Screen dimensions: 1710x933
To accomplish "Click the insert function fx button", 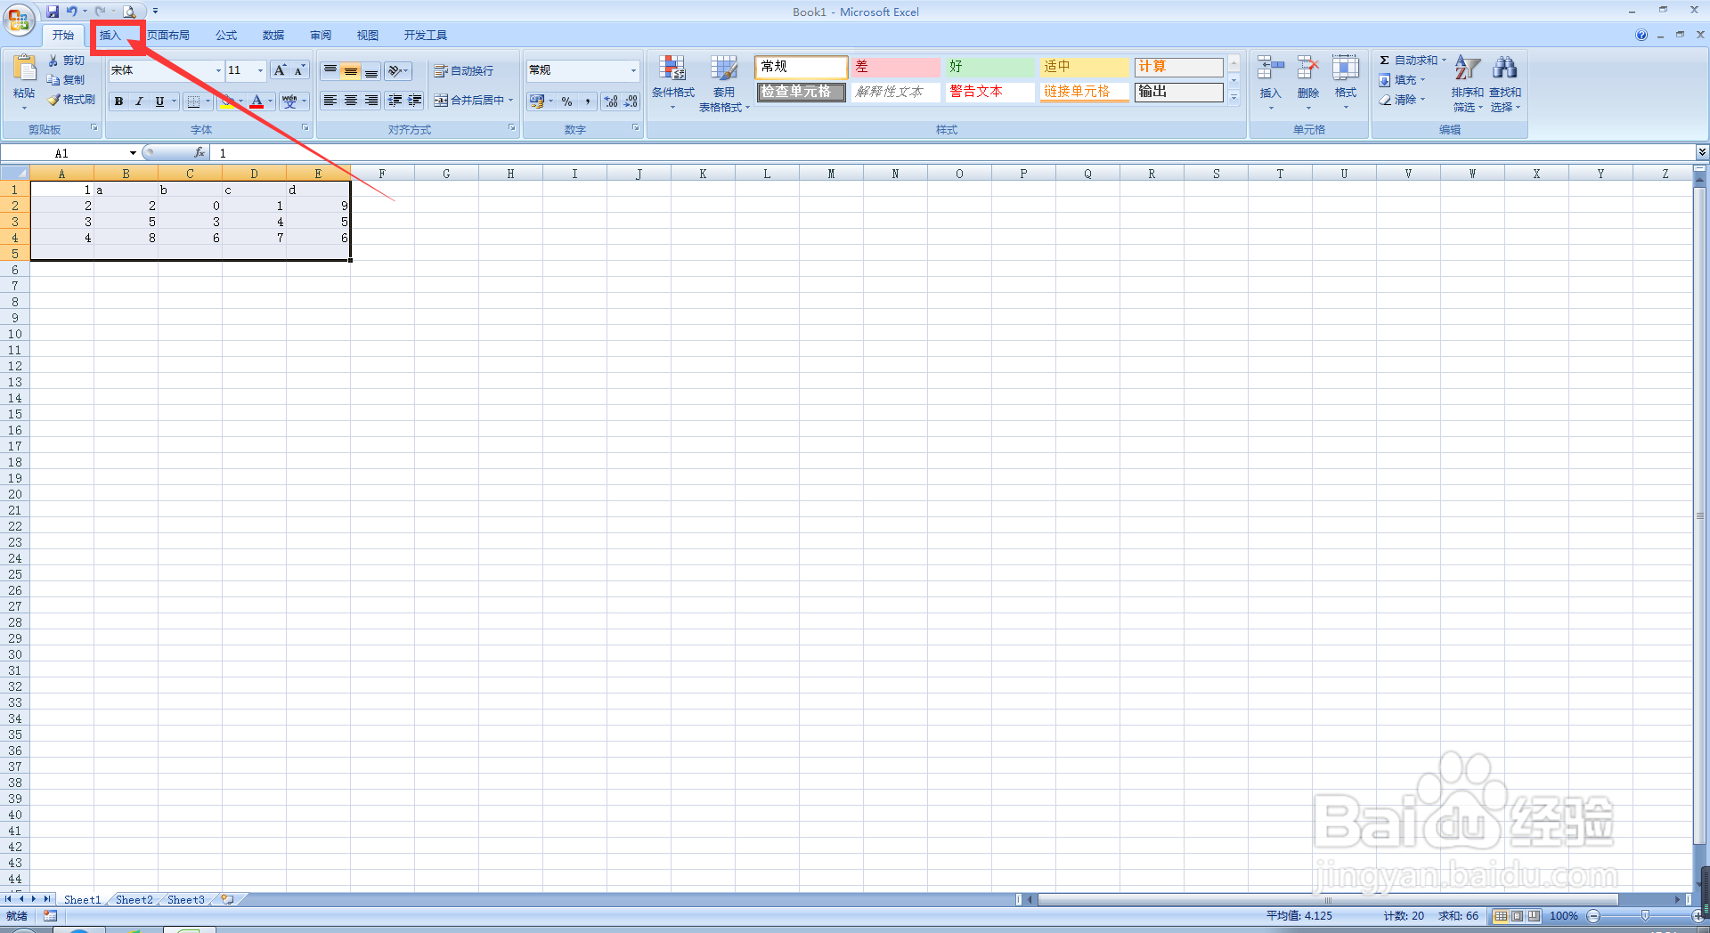I will click(x=199, y=153).
